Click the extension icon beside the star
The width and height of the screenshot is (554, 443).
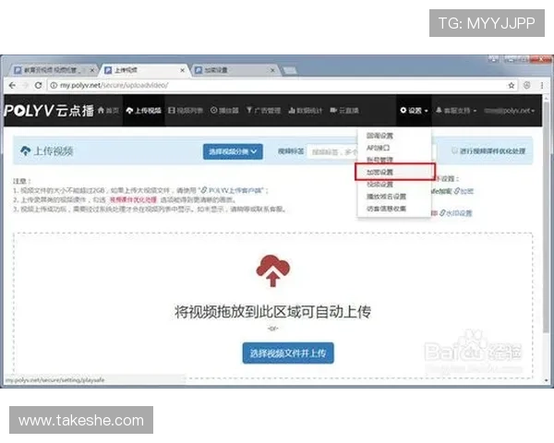(x=527, y=85)
